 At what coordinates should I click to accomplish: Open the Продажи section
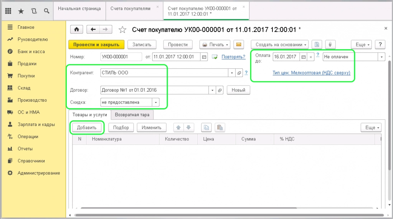27,64
